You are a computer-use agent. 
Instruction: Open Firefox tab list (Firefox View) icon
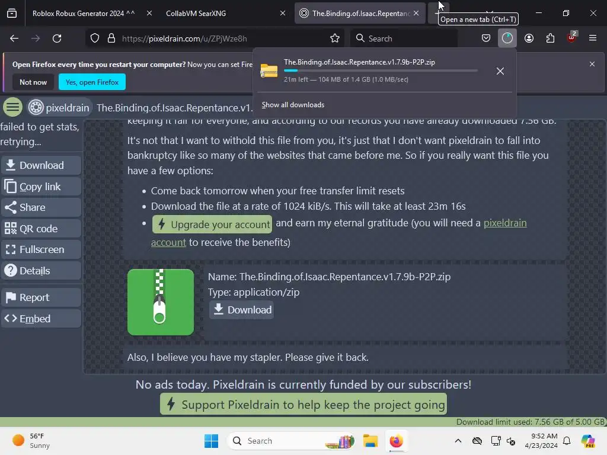click(x=12, y=13)
